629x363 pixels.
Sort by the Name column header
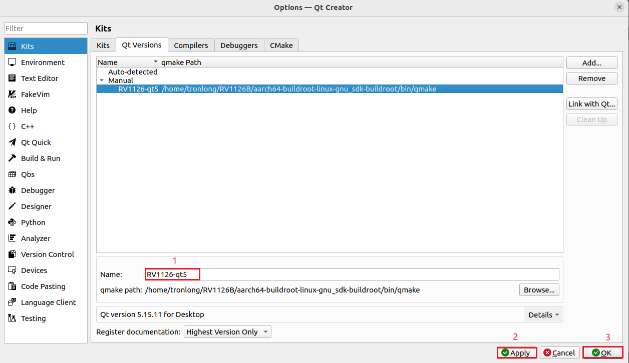click(x=128, y=62)
